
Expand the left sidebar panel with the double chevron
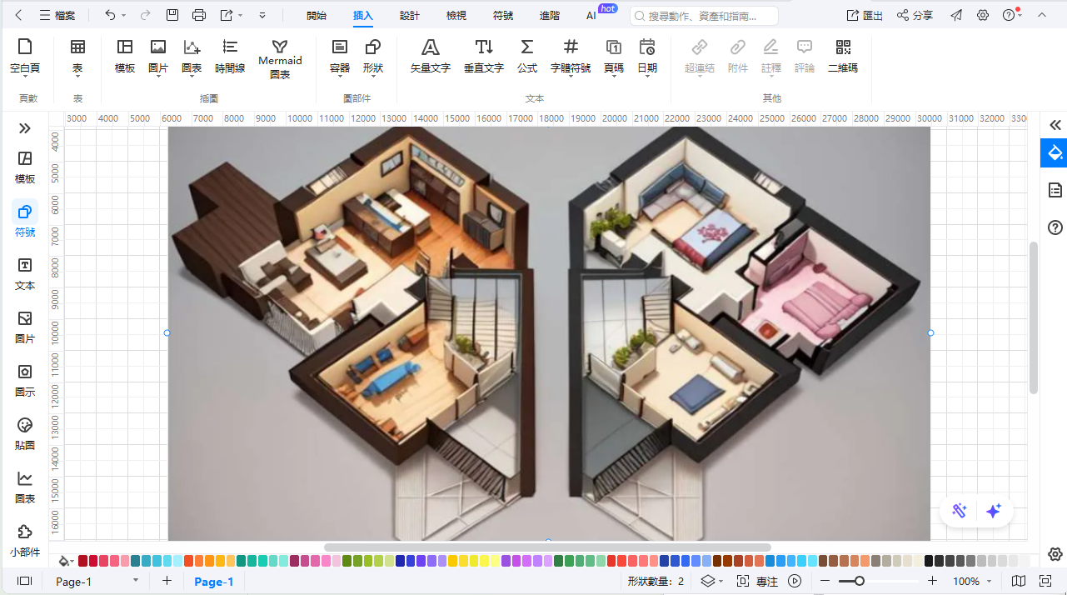pos(25,128)
